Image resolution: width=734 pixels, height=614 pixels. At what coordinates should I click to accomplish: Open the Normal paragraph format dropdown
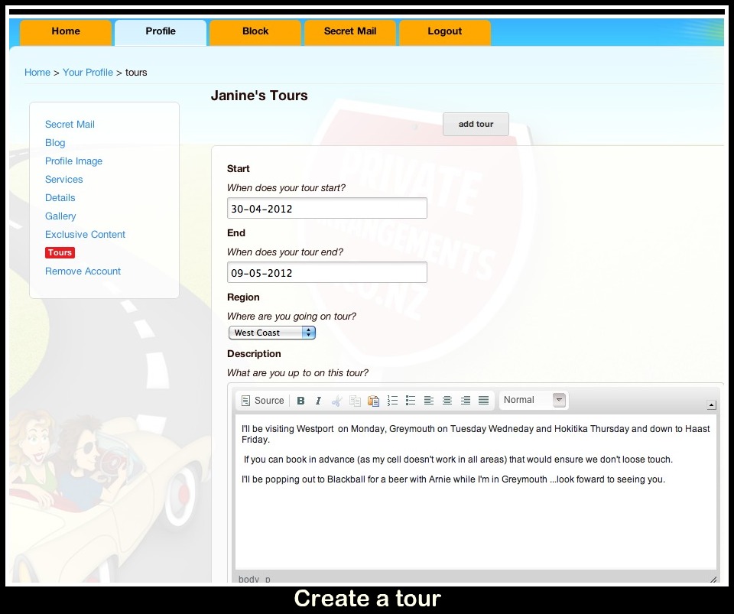(x=534, y=400)
